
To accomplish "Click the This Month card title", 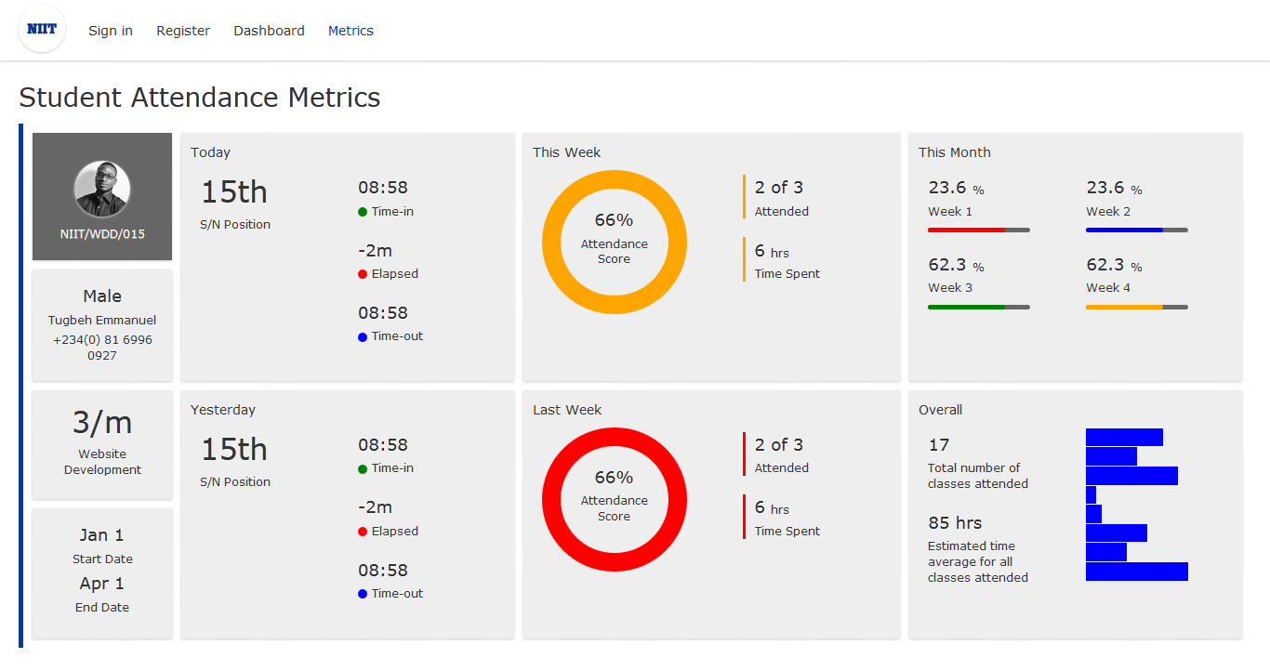I will tap(955, 152).
